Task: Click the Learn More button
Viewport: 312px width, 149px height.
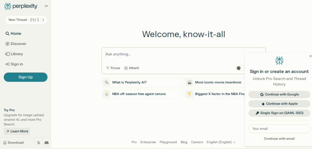Action: tap(17, 131)
